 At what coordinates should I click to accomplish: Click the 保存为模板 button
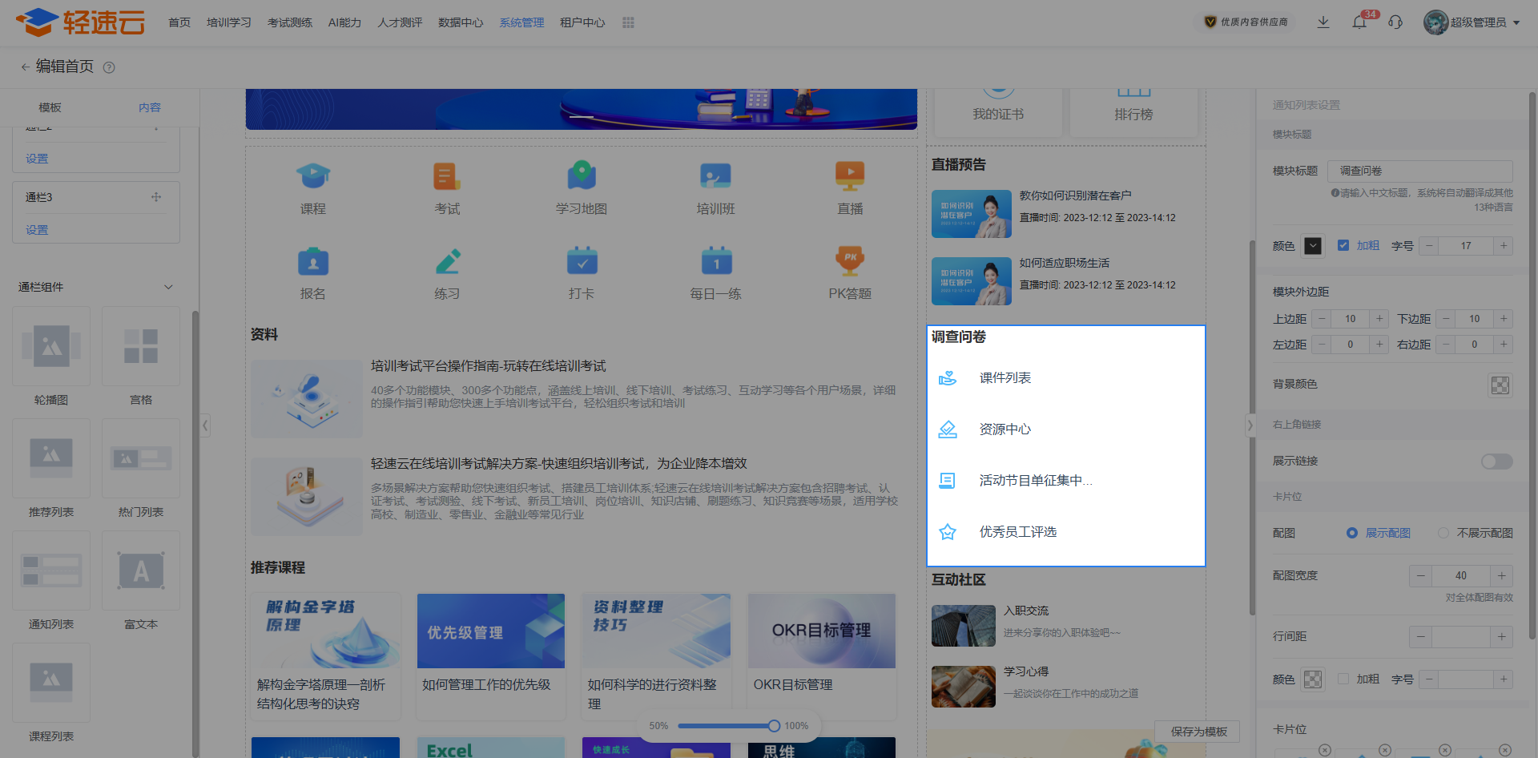tap(1198, 732)
